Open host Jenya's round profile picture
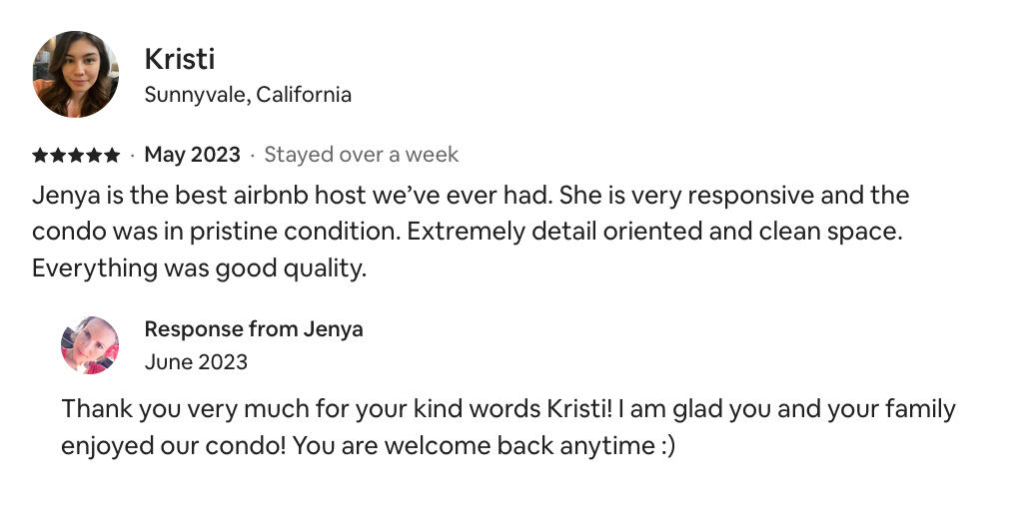This screenshot has height=519, width=1029. 90,345
